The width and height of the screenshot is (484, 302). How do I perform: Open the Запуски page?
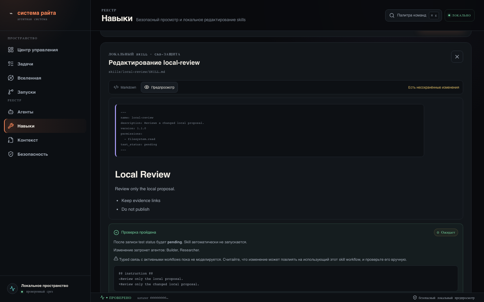[45, 92]
